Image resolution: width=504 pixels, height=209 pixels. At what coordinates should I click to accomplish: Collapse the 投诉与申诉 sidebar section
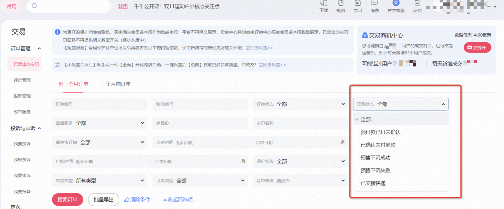[39, 128]
